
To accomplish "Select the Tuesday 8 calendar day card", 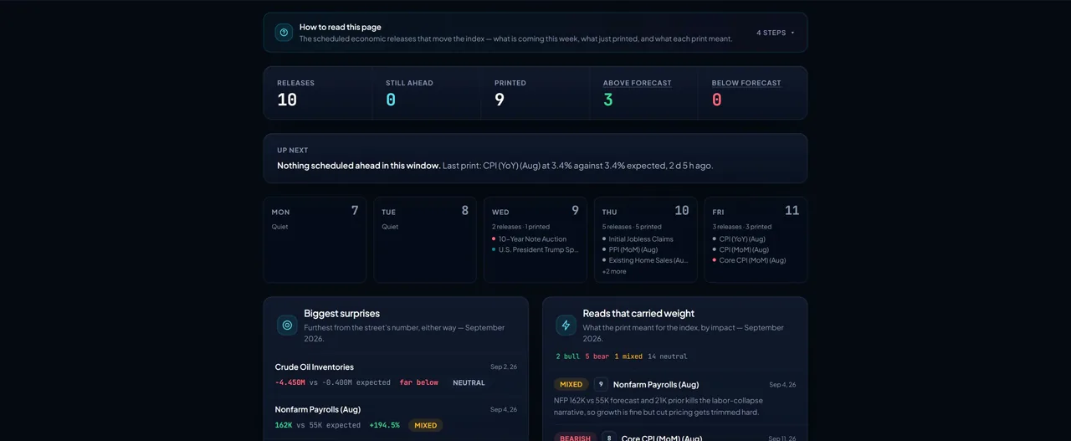I will pos(425,240).
